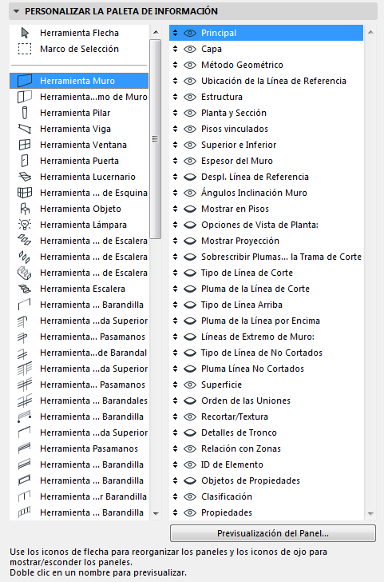Select the Herramienta Ventana window icon
This screenshot has height=582, width=384.
[25, 145]
